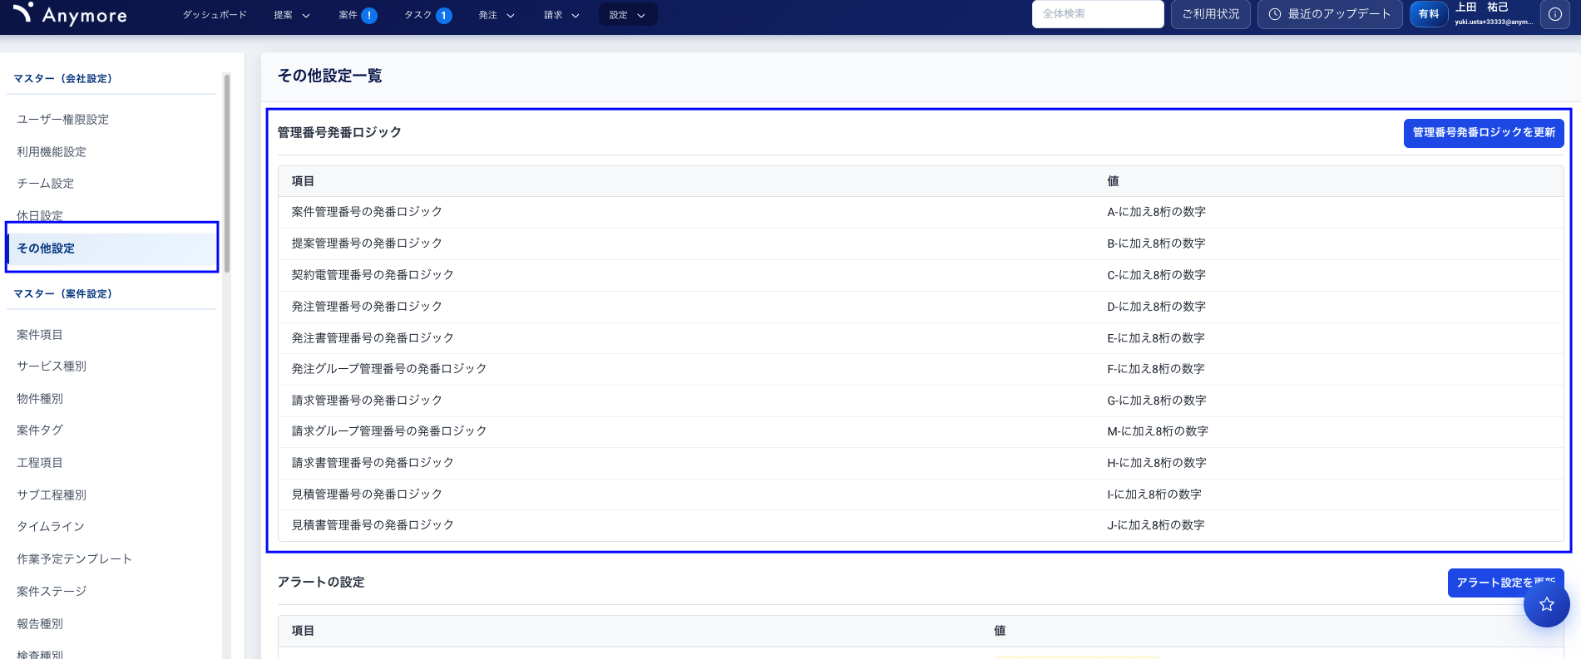Click the アラート設定 update button
This screenshot has width=1581, height=659.
coord(1494,583)
